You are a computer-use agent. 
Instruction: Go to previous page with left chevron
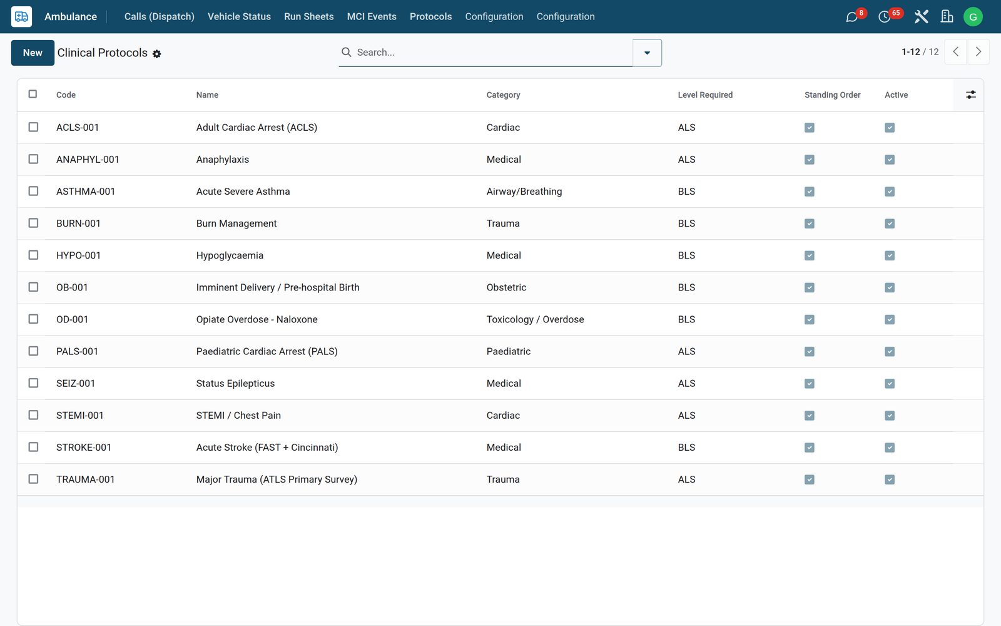(955, 52)
